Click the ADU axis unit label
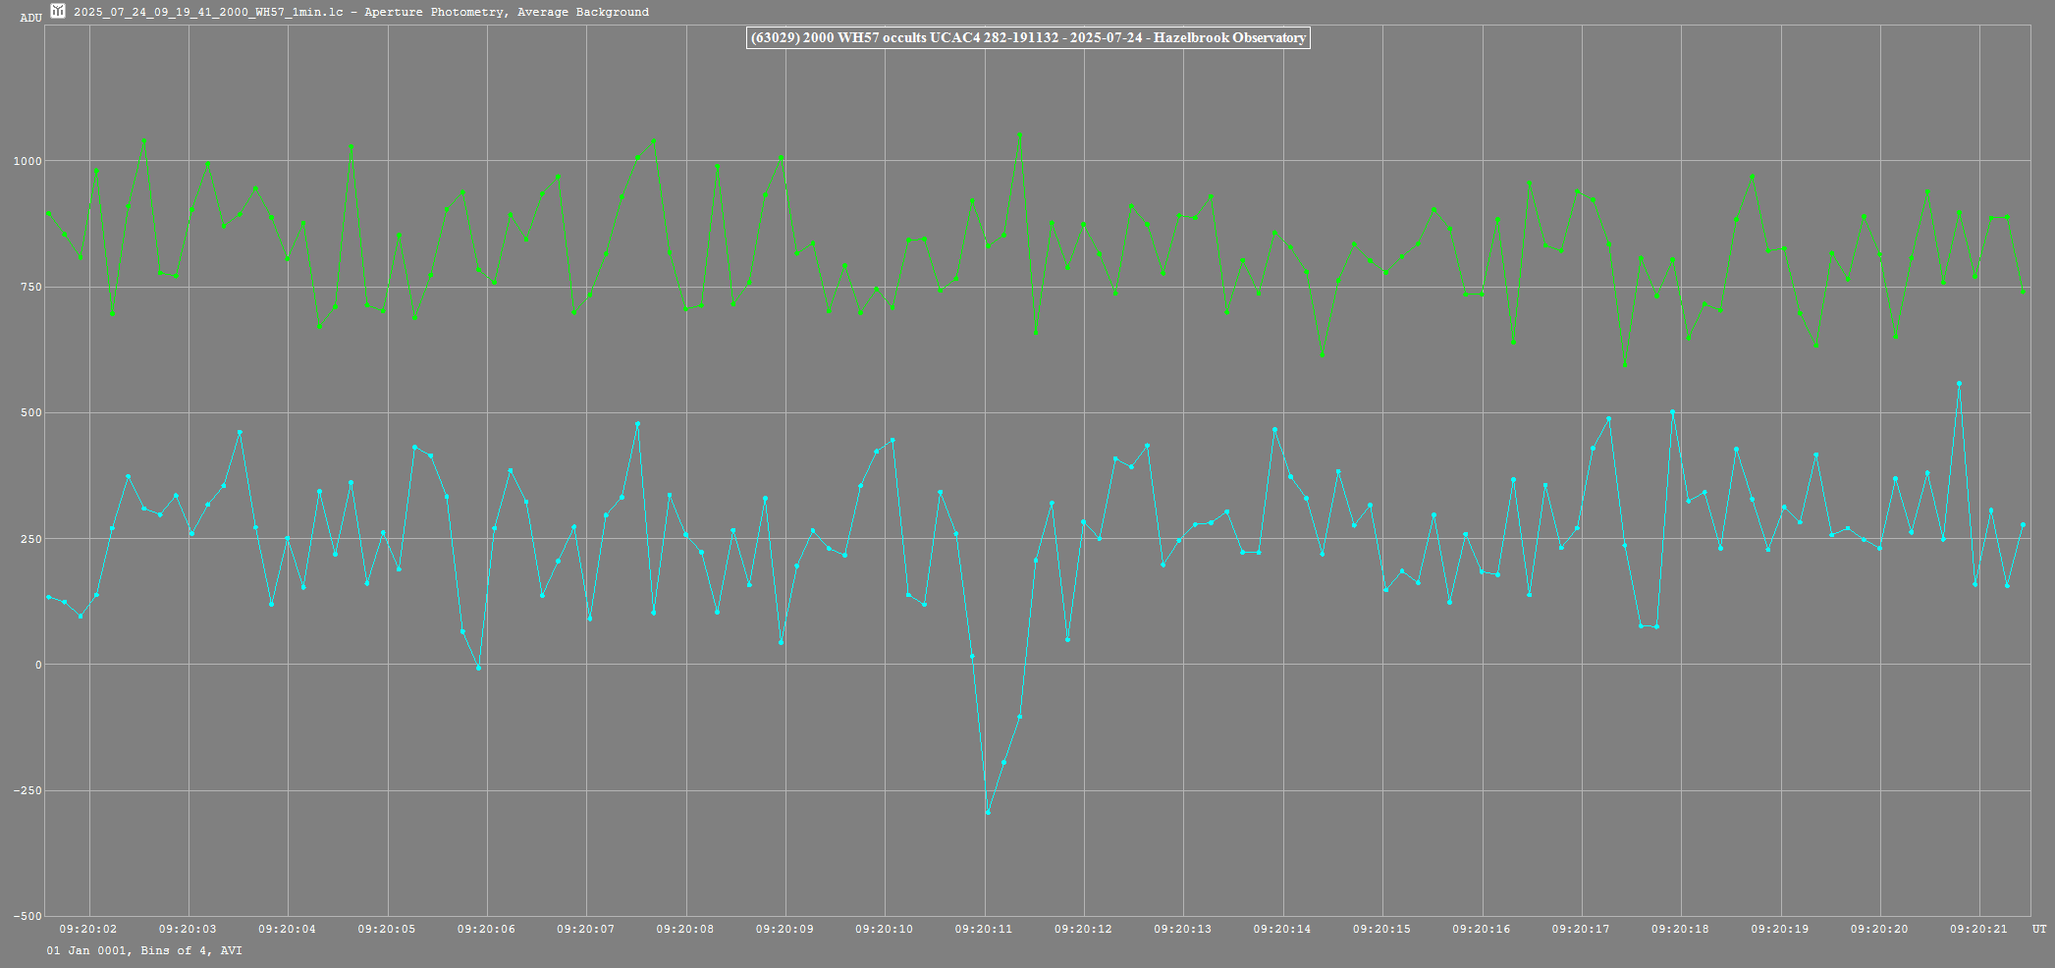Image resolution: width=2055 pixels, height=968 pixels. pos(30,18)
